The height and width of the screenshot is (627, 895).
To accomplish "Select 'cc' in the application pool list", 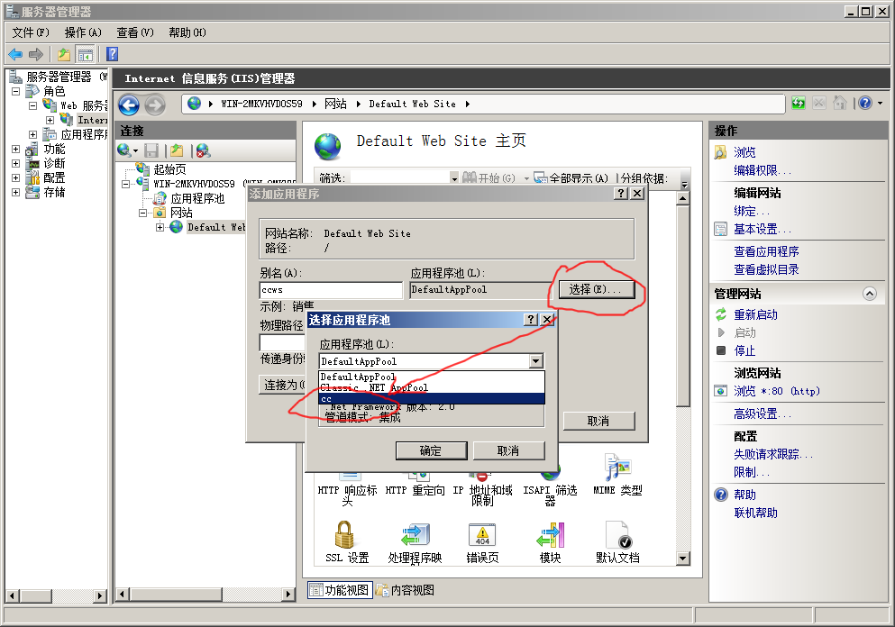I will point(431,398).
